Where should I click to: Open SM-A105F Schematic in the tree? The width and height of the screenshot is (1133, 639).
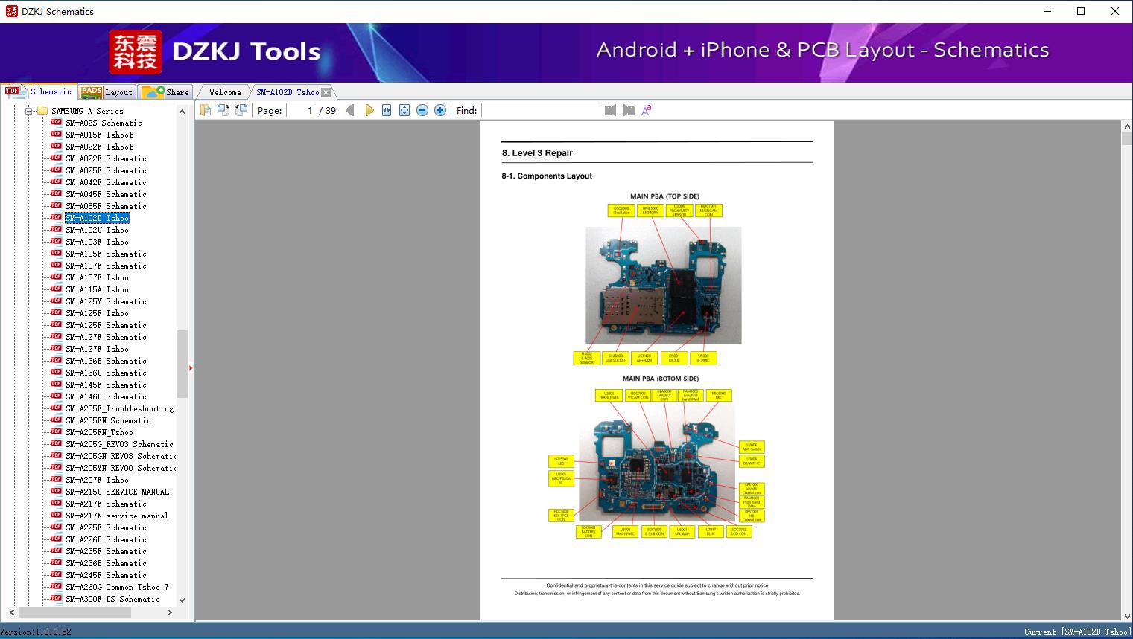[x=106, y=254]
